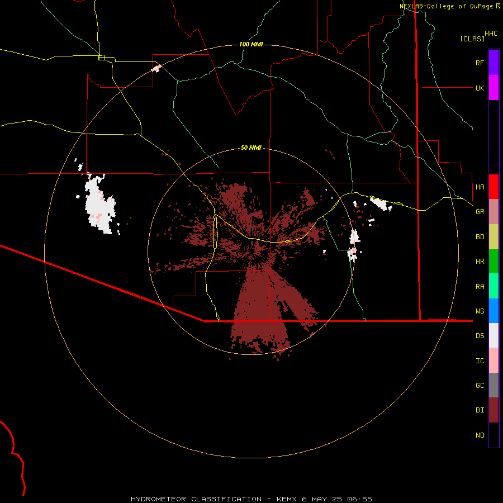Screen dimensions: 503x503
Task: Click the RA light-green legend swatch
Action: (493, 286)
